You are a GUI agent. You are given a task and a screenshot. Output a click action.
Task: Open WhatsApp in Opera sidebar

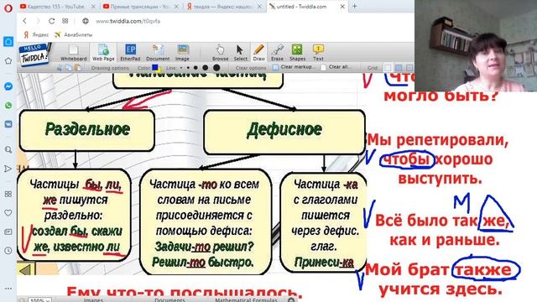coord(8,105)
